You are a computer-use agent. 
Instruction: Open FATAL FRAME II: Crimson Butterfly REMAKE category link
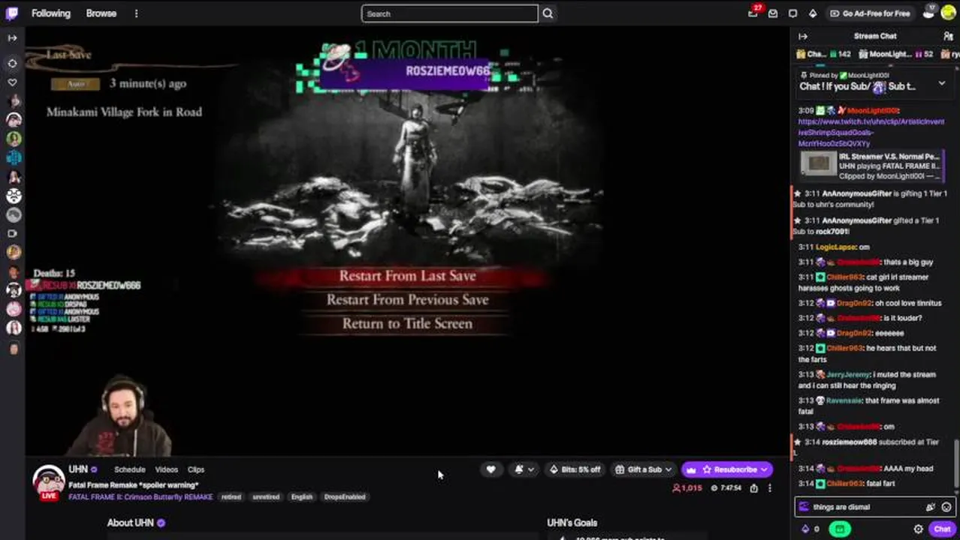pyautogui.click(x=140, y=496)
